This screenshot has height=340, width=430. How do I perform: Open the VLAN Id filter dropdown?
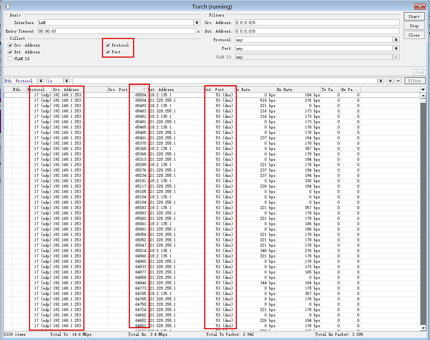tap(396, 57)
